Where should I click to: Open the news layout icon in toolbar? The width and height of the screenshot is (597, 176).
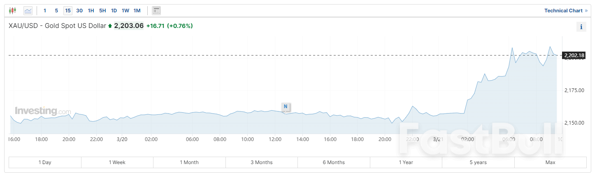(x=156, y=10)
